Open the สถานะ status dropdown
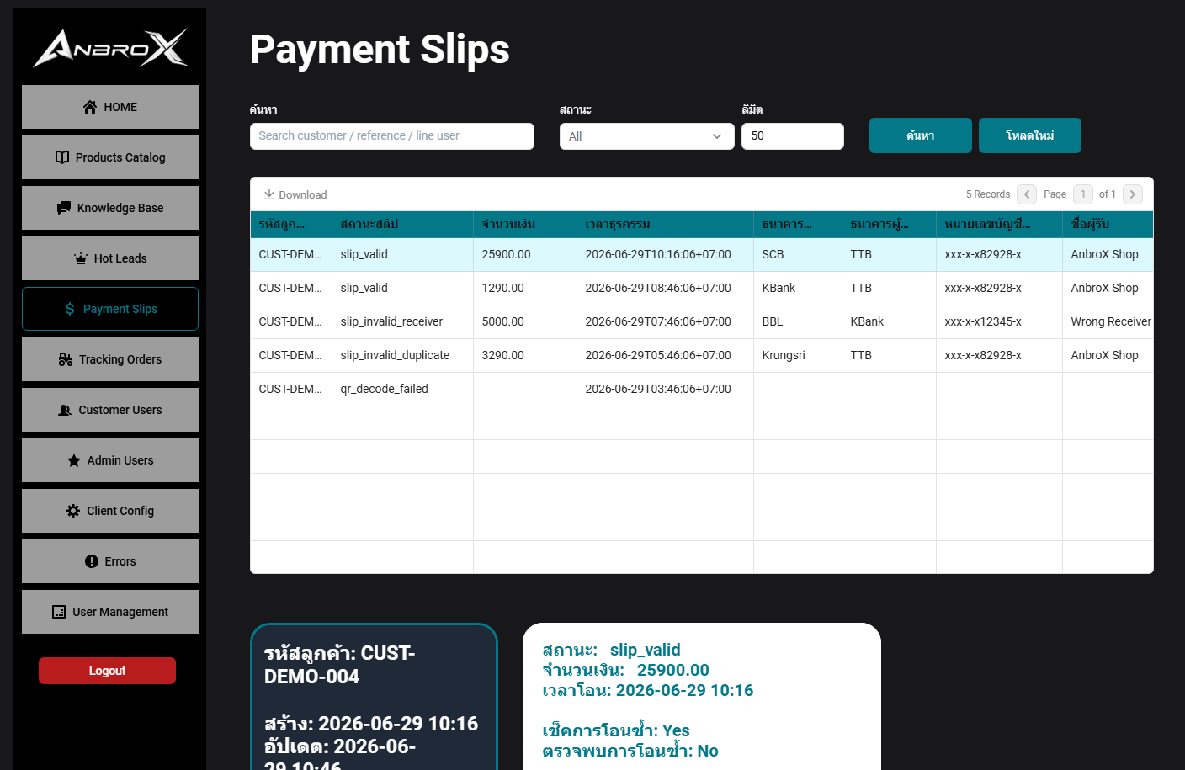Image resolution: width=1185 pixels, height=770 pixels. point(646,136)
